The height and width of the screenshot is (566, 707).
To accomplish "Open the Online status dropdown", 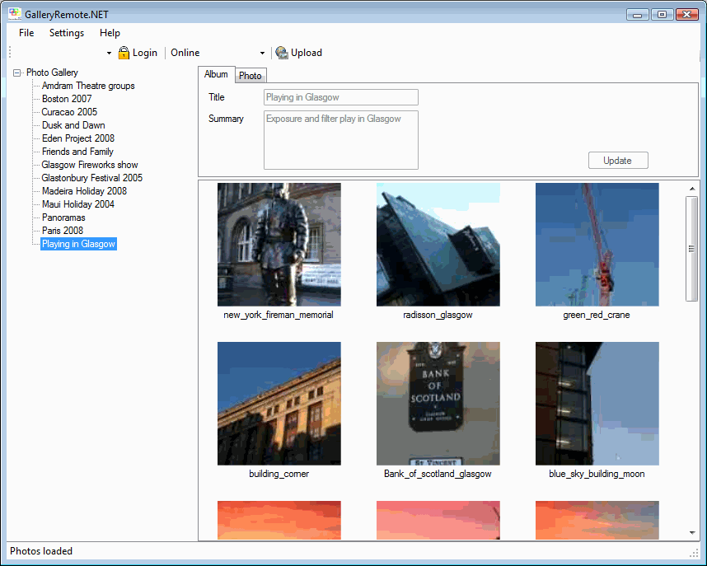I will [262, 54].
